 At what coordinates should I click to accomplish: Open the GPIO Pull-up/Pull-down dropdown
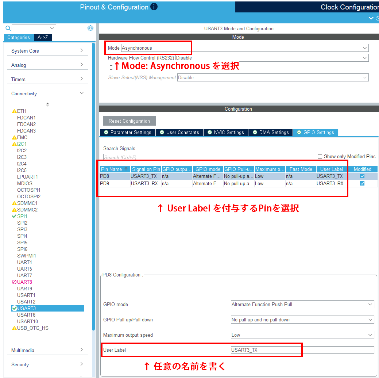click(x=302, y=320)
